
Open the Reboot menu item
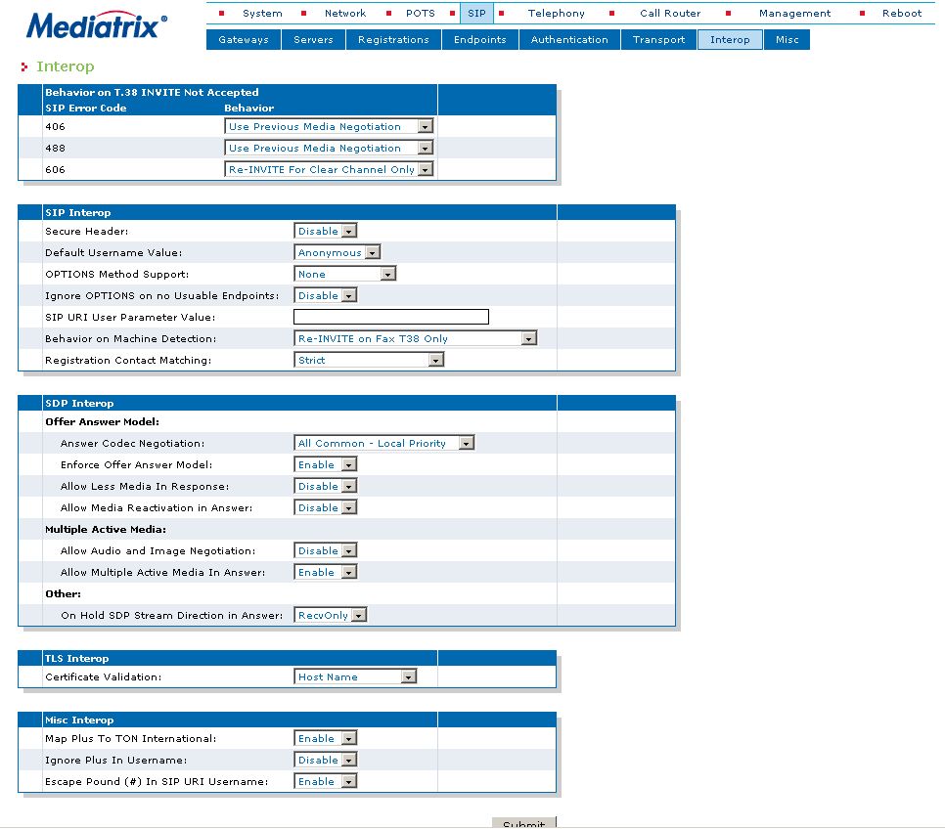[902, 14]
